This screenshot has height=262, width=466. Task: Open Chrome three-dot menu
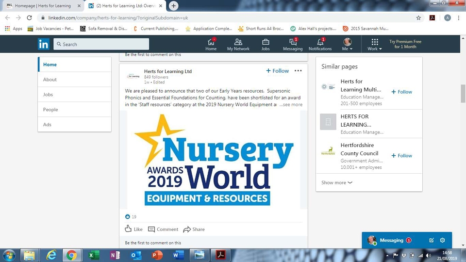tap(459, 18)
